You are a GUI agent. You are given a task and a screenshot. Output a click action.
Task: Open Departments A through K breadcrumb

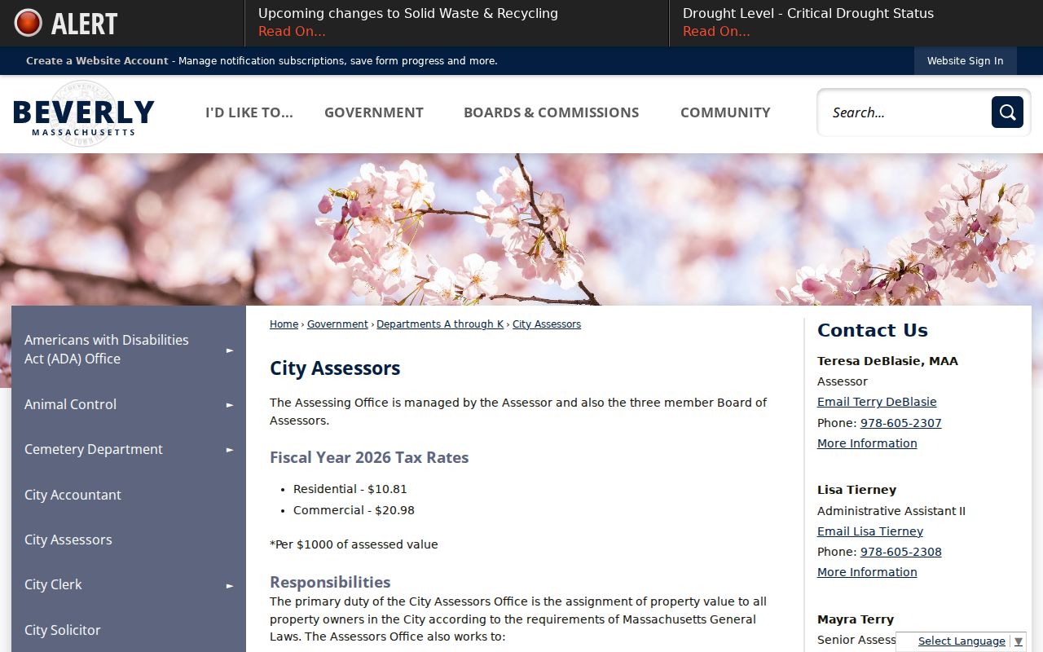440,324
